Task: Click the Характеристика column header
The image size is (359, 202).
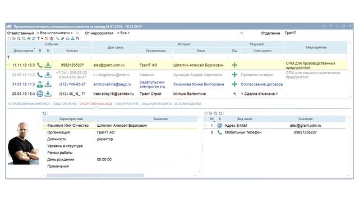Action: 71,119
